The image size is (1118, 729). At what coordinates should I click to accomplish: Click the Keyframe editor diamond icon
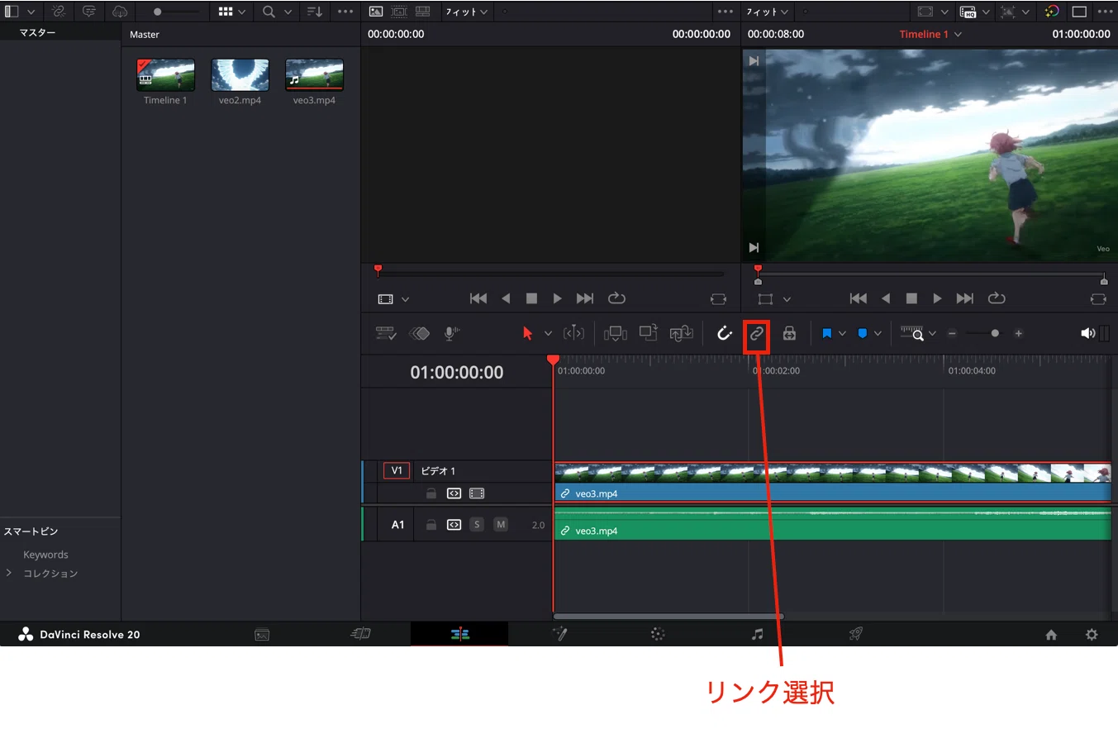(x=420, y=333)
